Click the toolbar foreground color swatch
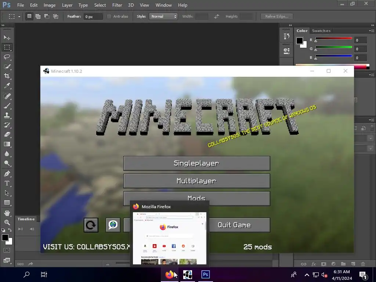 pyautogui.click(x=5, y=238)
